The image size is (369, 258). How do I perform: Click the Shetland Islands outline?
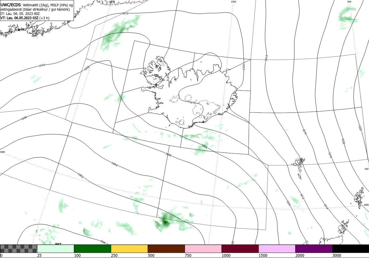point(359,197)
